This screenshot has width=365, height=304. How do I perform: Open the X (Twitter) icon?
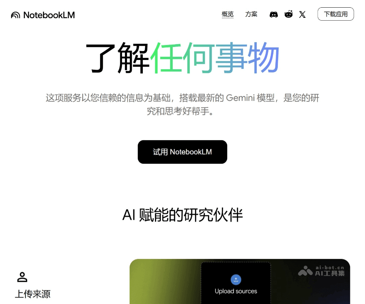click(302, 14)
